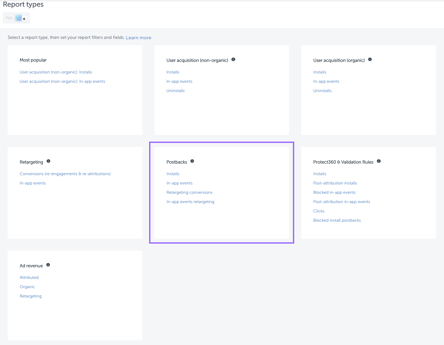Click info icon next to User acquisition (non-organic)
444x345 pixels.
tap(233, 59)
